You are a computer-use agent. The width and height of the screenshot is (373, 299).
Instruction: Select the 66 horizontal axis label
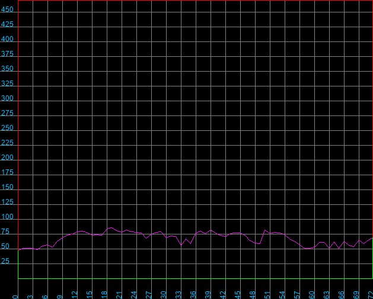tap(341, 295)
